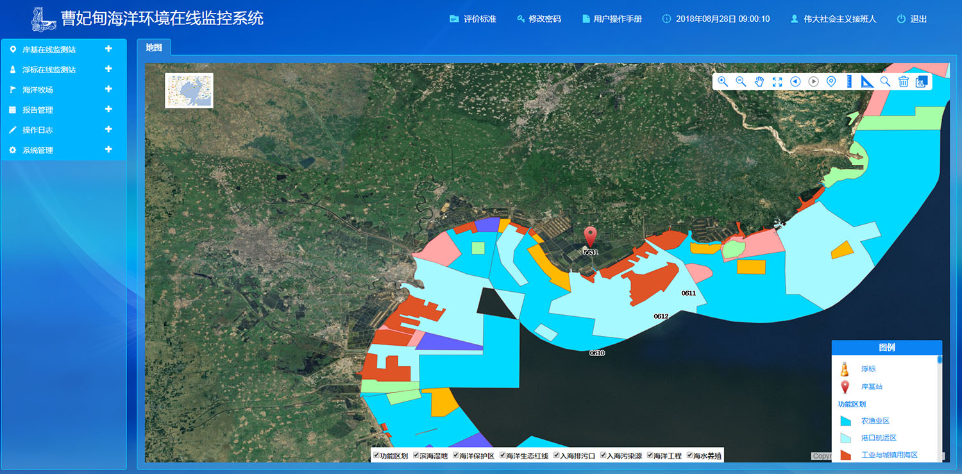Toggle the 海水养殖 layer checkbox
Image resolution: width=962 pixels, height=474 pixels.
click(690, 455)
